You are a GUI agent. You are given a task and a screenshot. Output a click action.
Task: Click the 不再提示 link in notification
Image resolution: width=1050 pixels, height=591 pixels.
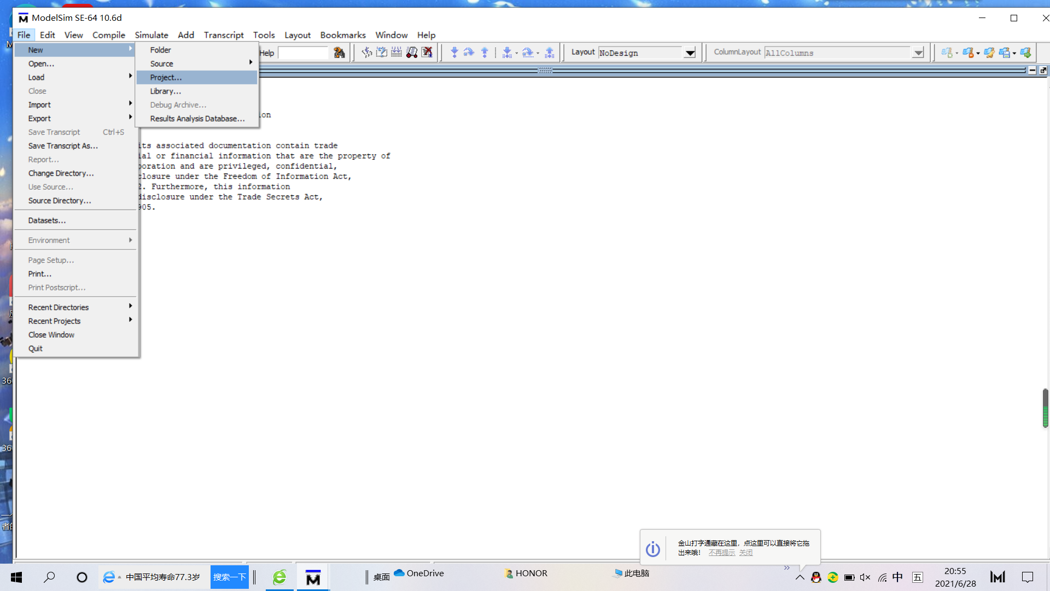click(721, 553)
